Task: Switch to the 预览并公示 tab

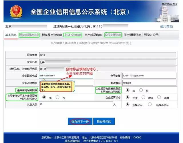Action: 151,35
